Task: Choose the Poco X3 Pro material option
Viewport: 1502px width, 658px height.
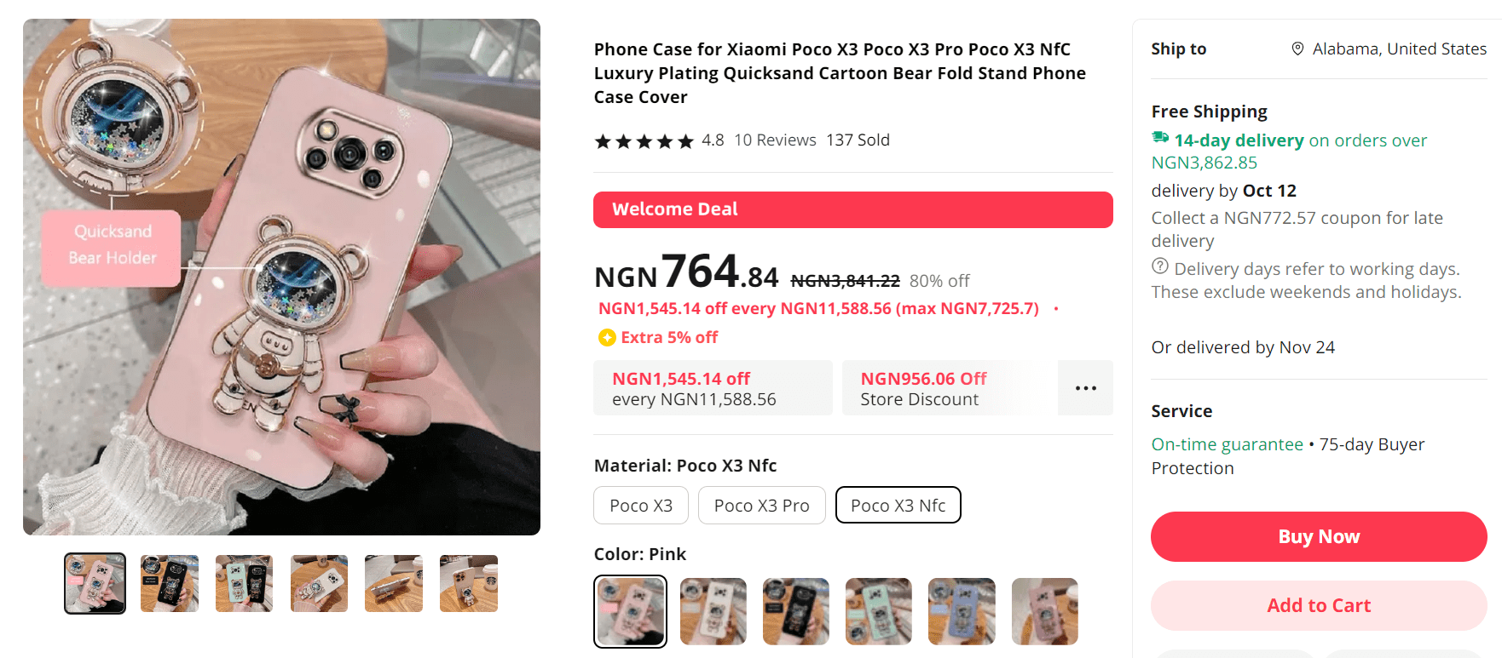Action: [x=761, y=506]
